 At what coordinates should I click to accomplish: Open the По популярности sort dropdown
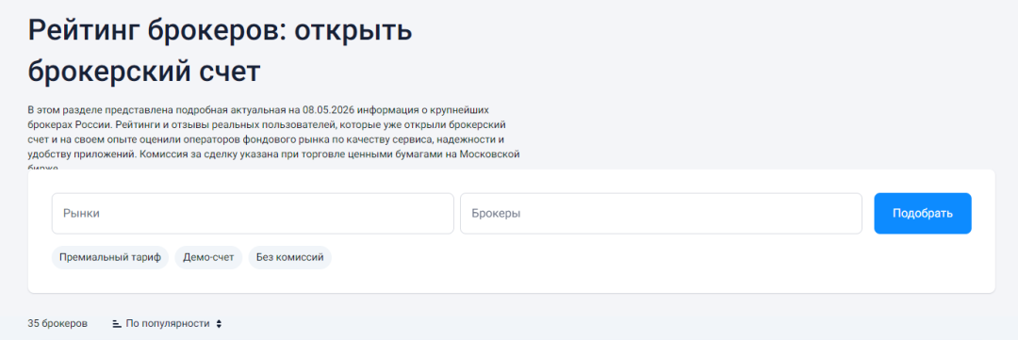tap(168, 323)
